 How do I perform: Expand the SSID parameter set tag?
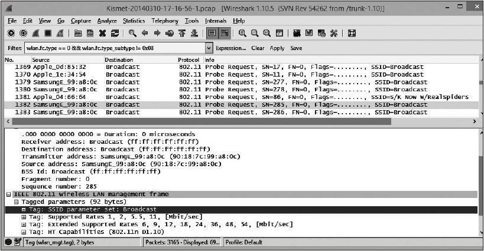click(24, 209)
